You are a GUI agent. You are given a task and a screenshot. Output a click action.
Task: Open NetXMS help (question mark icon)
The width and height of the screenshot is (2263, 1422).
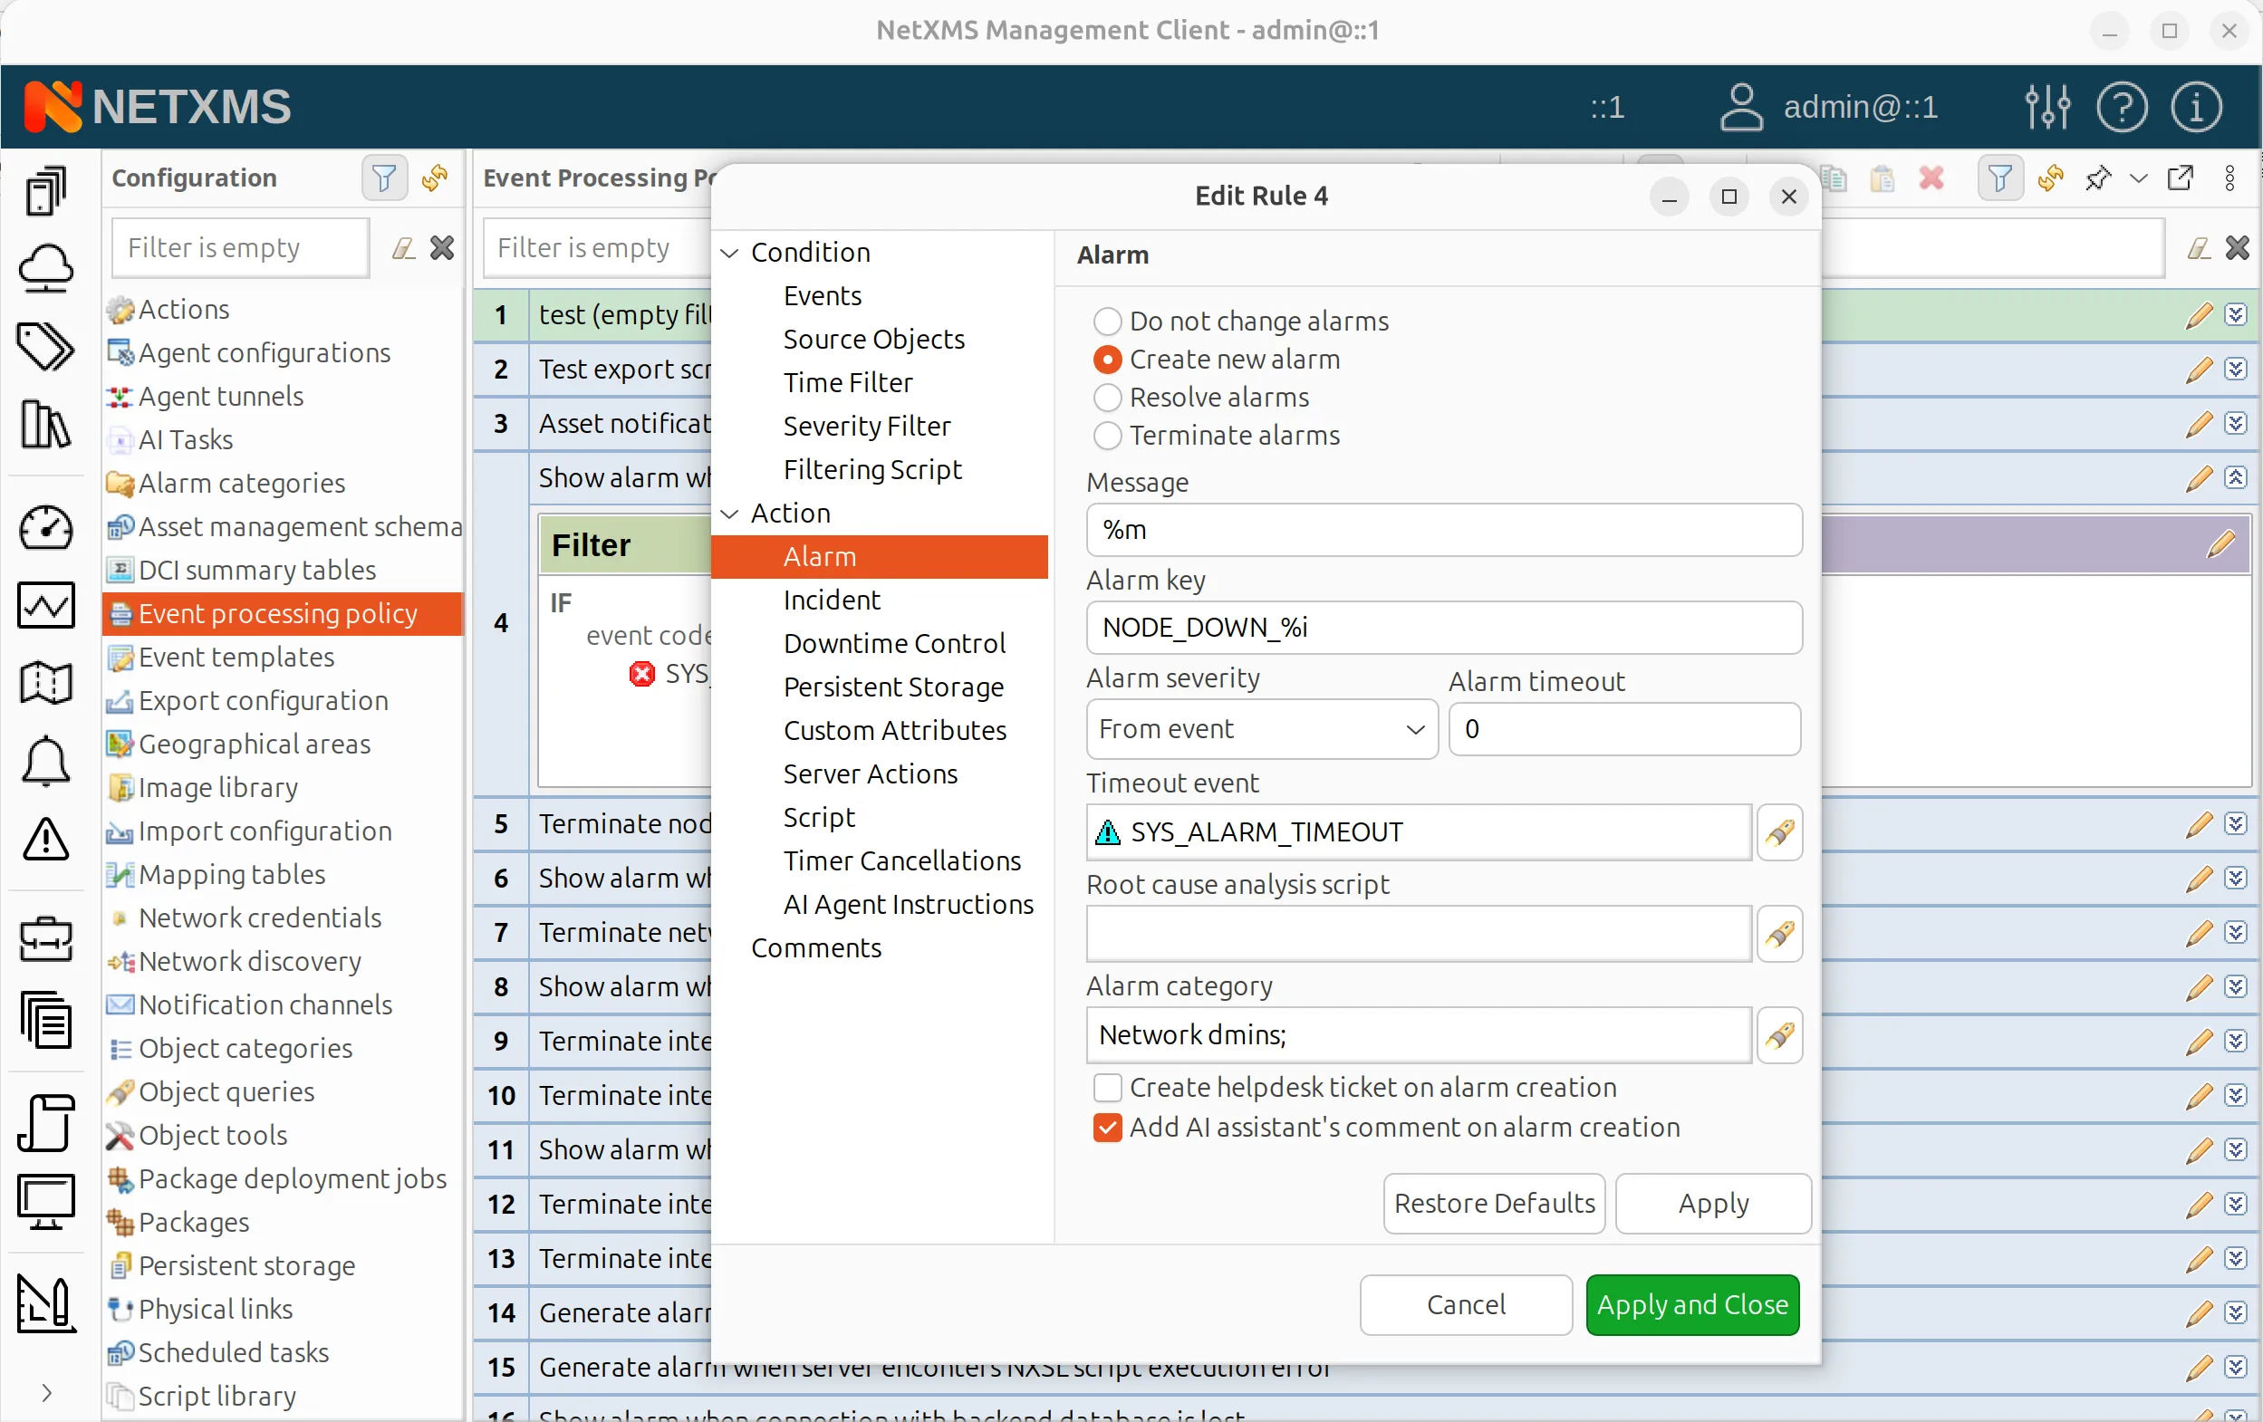pos(2122,106)
